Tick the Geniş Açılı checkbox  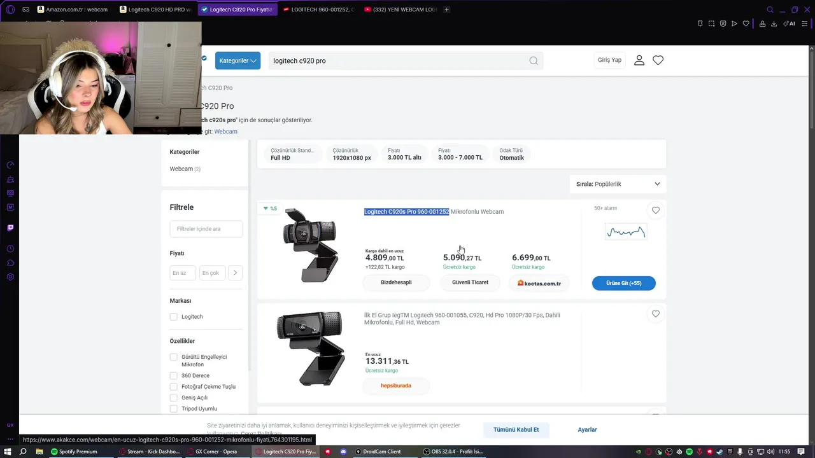pyautogui.click(x=173, y=398)
